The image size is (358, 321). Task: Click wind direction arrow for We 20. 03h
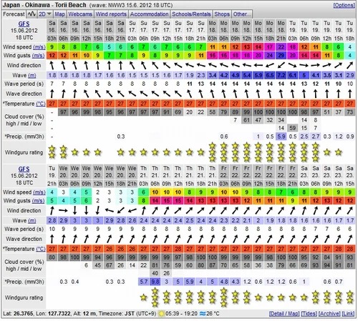coord(63,210)
